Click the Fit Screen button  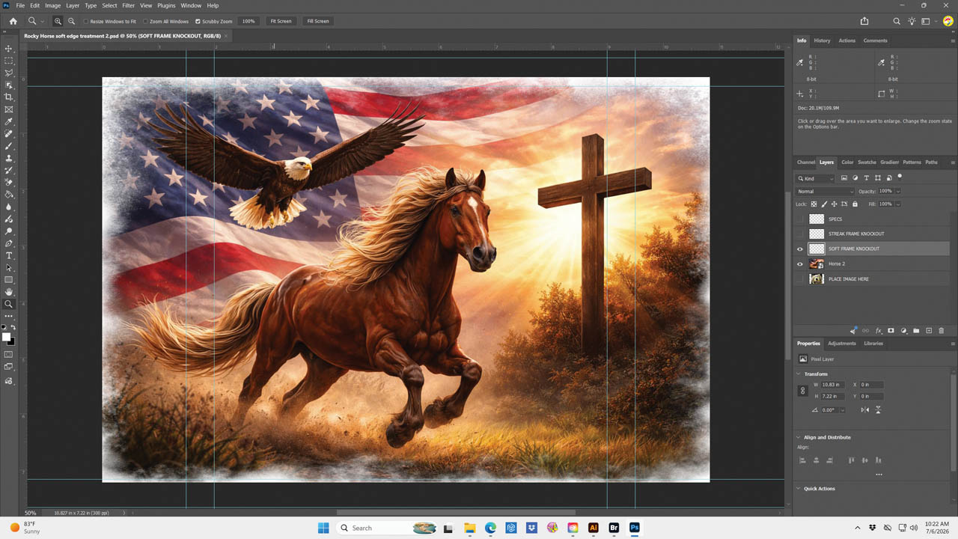pyautogui.click(x=281, y=21)
